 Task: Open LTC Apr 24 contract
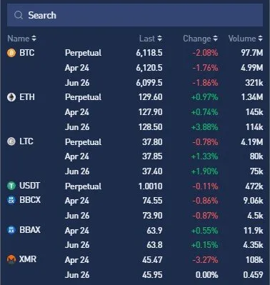[135, 156]
